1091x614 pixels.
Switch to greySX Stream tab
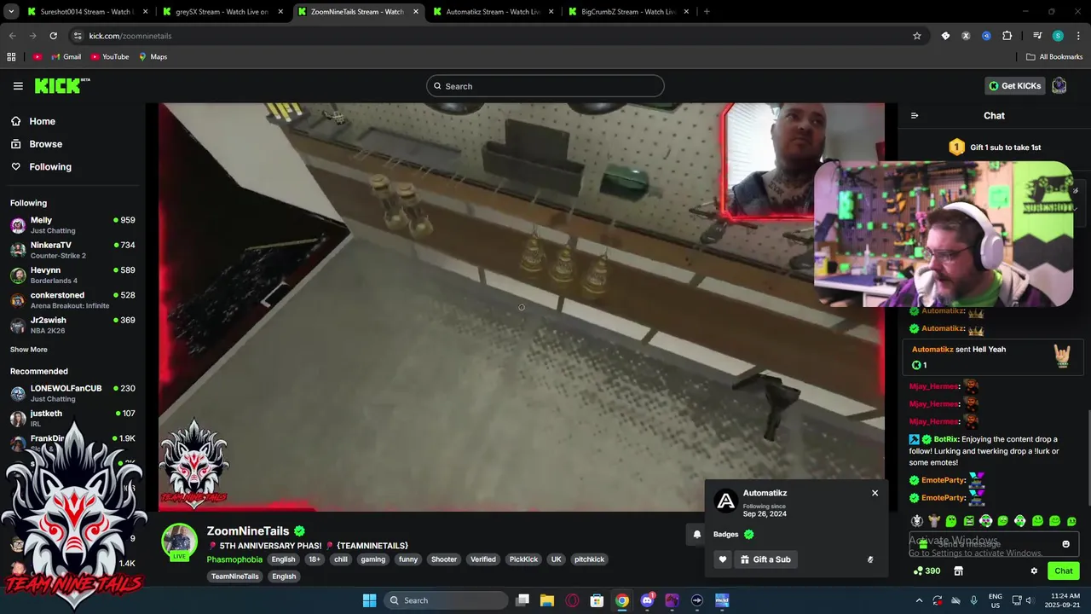coord(223,12)
